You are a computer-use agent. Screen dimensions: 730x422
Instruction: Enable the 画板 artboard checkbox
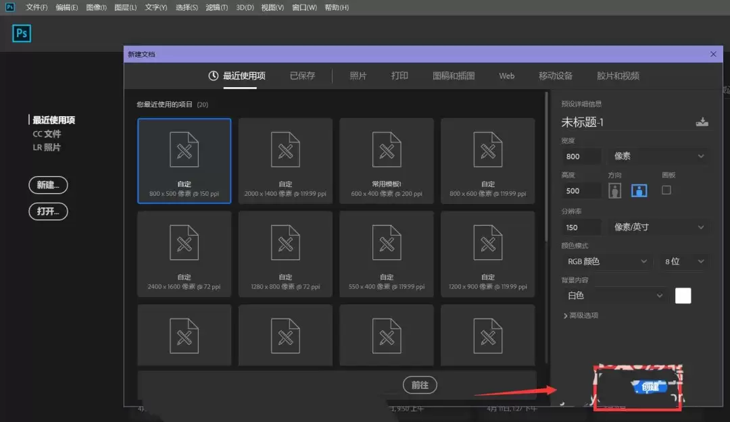pos(666,190)
